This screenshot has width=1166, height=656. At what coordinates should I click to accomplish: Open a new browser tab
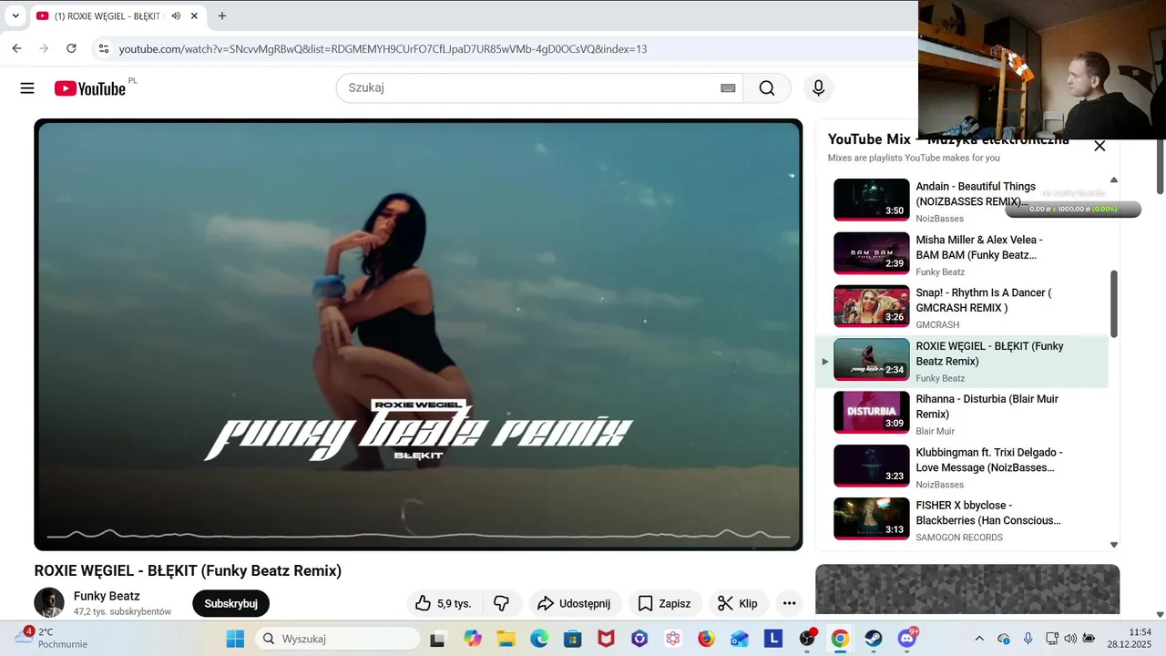click(222, 15)
